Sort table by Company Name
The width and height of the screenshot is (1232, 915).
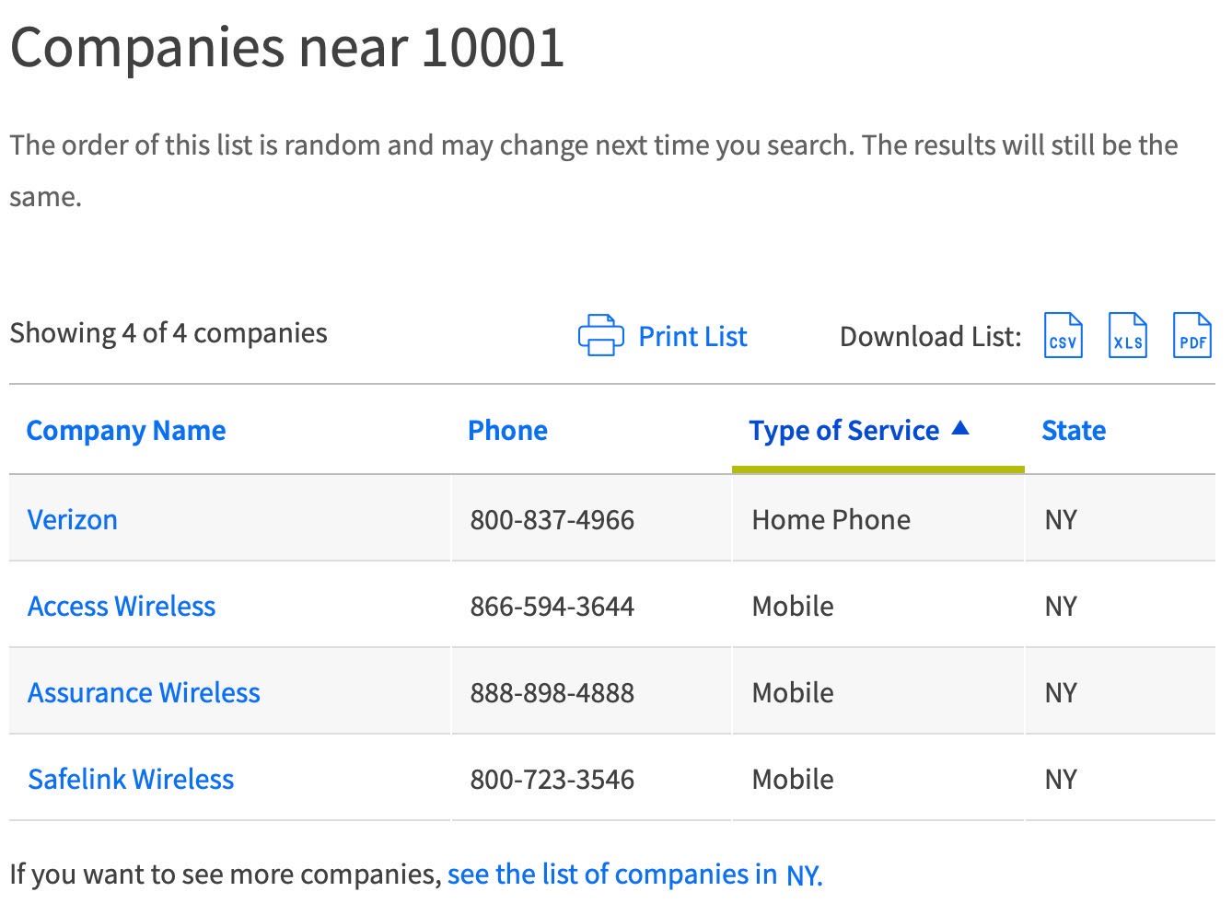click(x=126, y=430)
